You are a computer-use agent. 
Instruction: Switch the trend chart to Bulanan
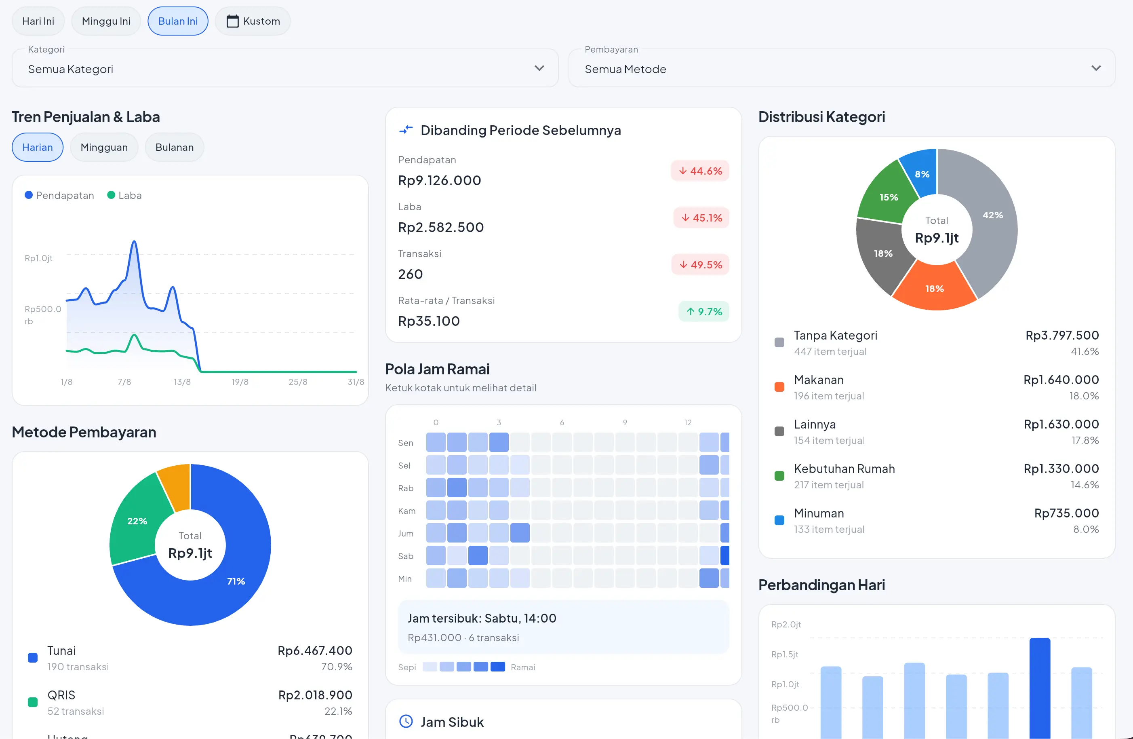tap(175, 147)
